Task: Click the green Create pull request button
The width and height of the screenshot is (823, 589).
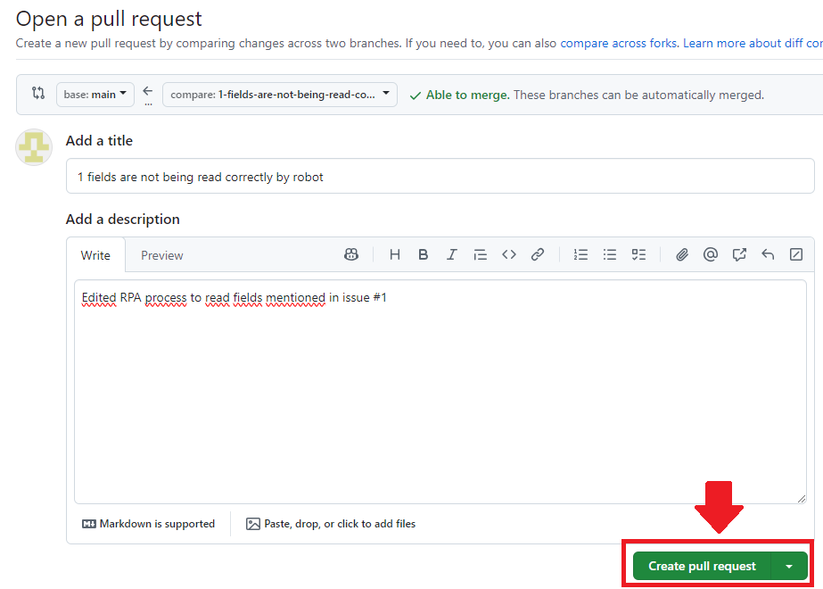Action: [702, 566]
